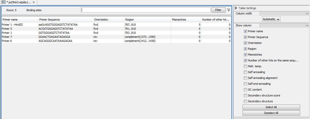Open filter options icon next to Filter
The image size is (310, 119).
pyautogui.click(x=229, y=10)
